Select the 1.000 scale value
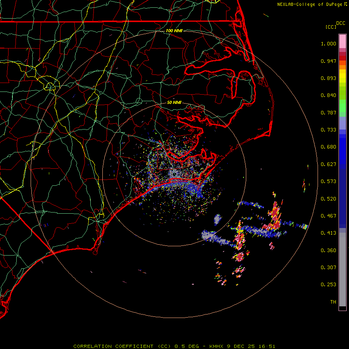The width and height of the screenshot is (349, 349). click(328, 43)
